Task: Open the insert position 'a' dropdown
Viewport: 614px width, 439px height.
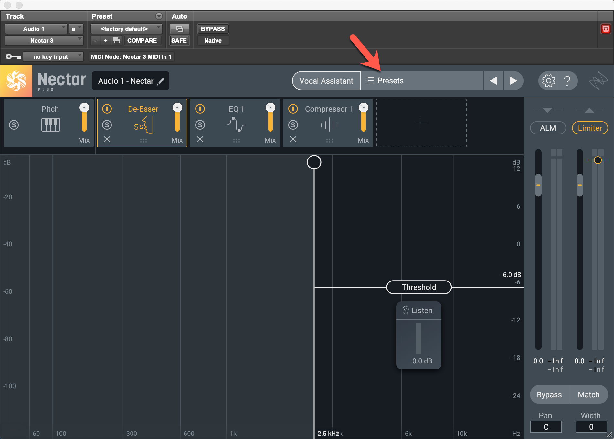Action: click(x=76, y=29)
